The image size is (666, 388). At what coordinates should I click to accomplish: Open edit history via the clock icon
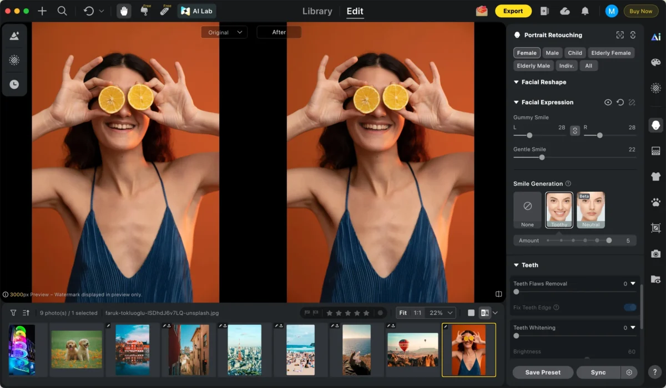[14, 84]
